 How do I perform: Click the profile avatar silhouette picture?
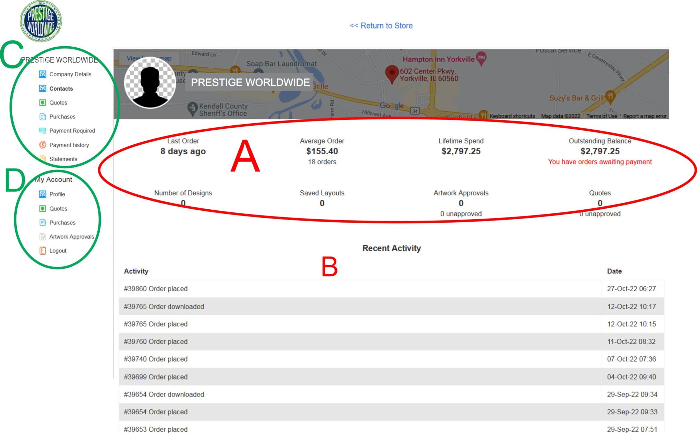150,83
